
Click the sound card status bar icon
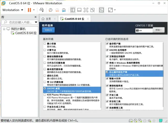point(149,121)
